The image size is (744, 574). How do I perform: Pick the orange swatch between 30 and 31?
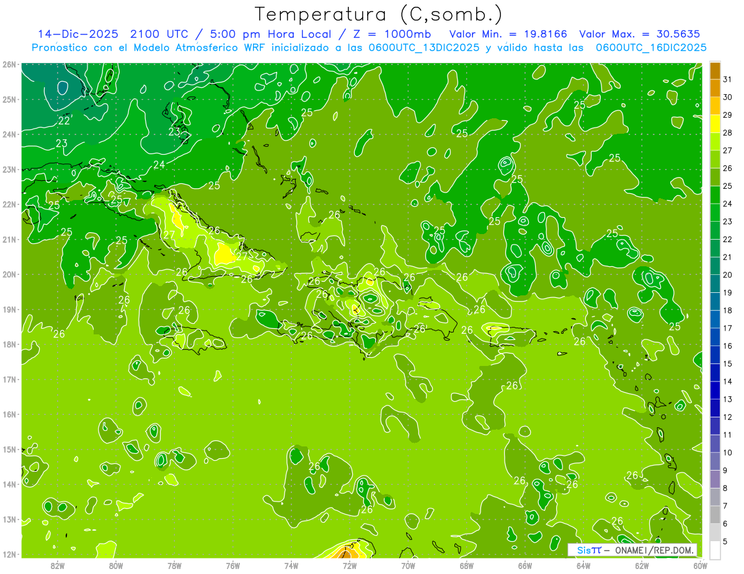715,89
